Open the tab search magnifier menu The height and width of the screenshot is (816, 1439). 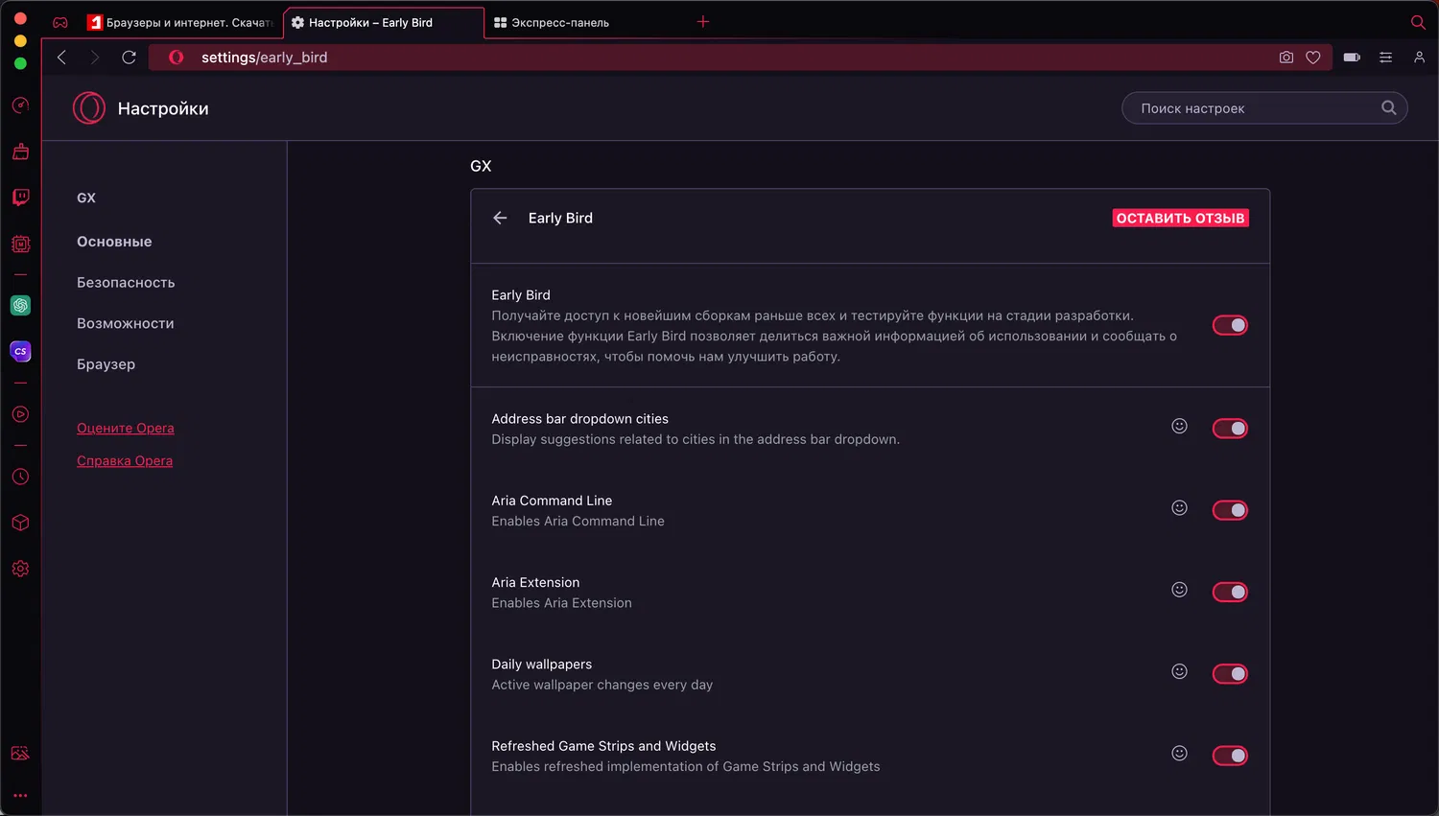[x=1418, y=22]
